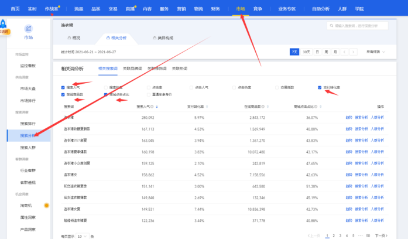
Task: Click the 支付转化率 value 7.44%
Action: [x=199, y=209]
